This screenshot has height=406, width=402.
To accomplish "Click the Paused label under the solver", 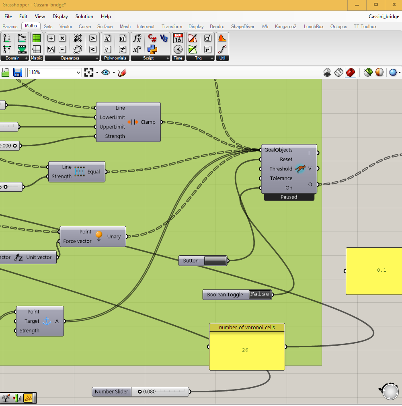I will pyautogui.click(x=289, y=197).
